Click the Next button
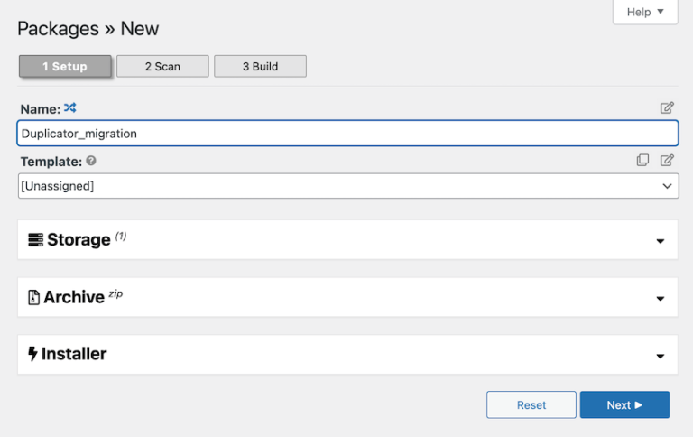The height and width of the screenshot is (437, 693). coord(624,405)
